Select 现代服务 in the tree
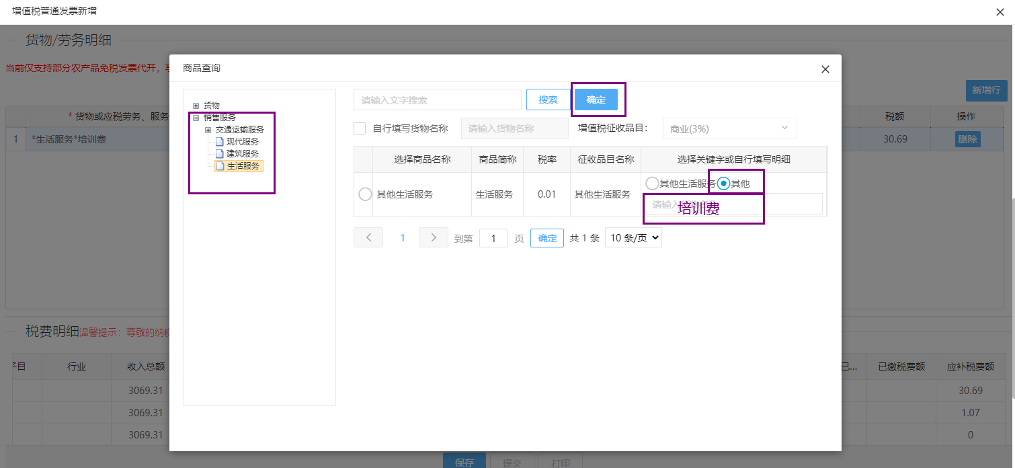Image resolution: width=1015 pixels, height=468 pixels. pyautogui.click(x=243, y=142)
